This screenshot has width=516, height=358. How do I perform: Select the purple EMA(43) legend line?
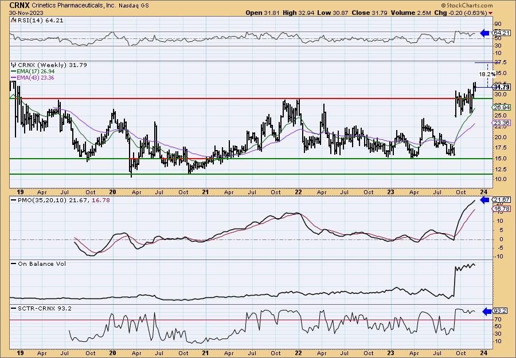pos(14,78)
